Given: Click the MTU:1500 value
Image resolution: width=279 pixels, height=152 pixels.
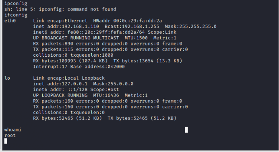Looking at the screenshot, I should [x=136, y=38].
